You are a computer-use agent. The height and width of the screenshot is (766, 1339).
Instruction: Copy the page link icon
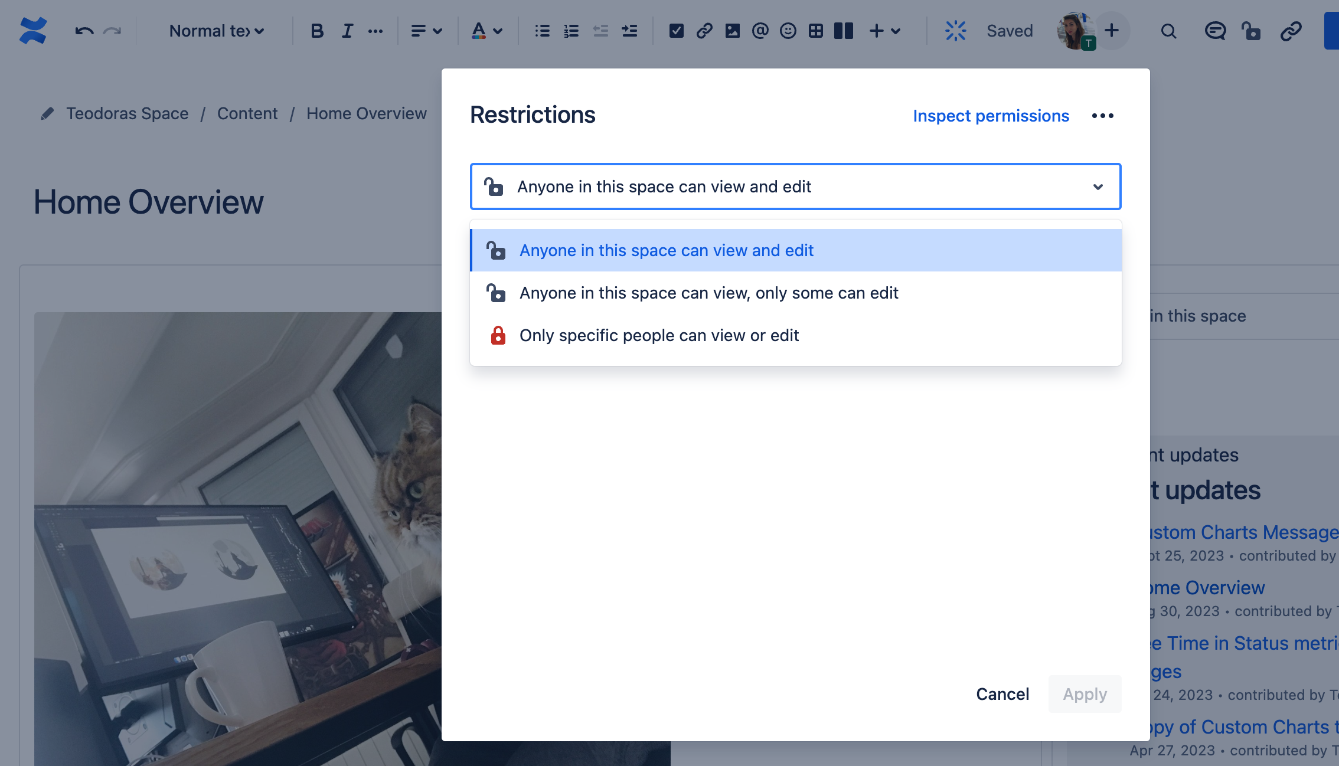tap(1291, 31)
